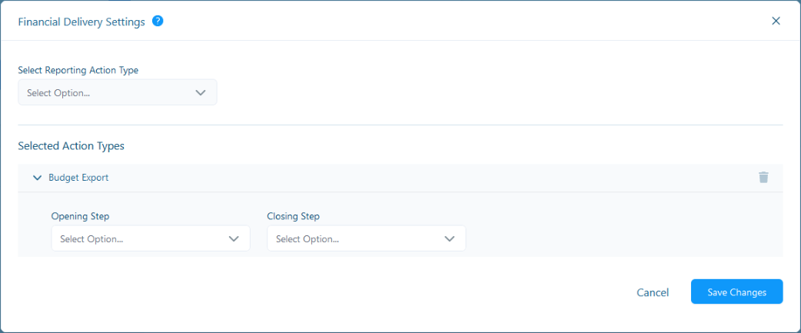Click the Selected Action Types heading

[71, 146]
